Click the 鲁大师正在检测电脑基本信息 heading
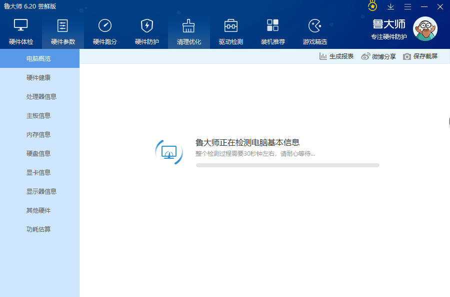Viewport: 450px width, 297px height. click(247, 142)
